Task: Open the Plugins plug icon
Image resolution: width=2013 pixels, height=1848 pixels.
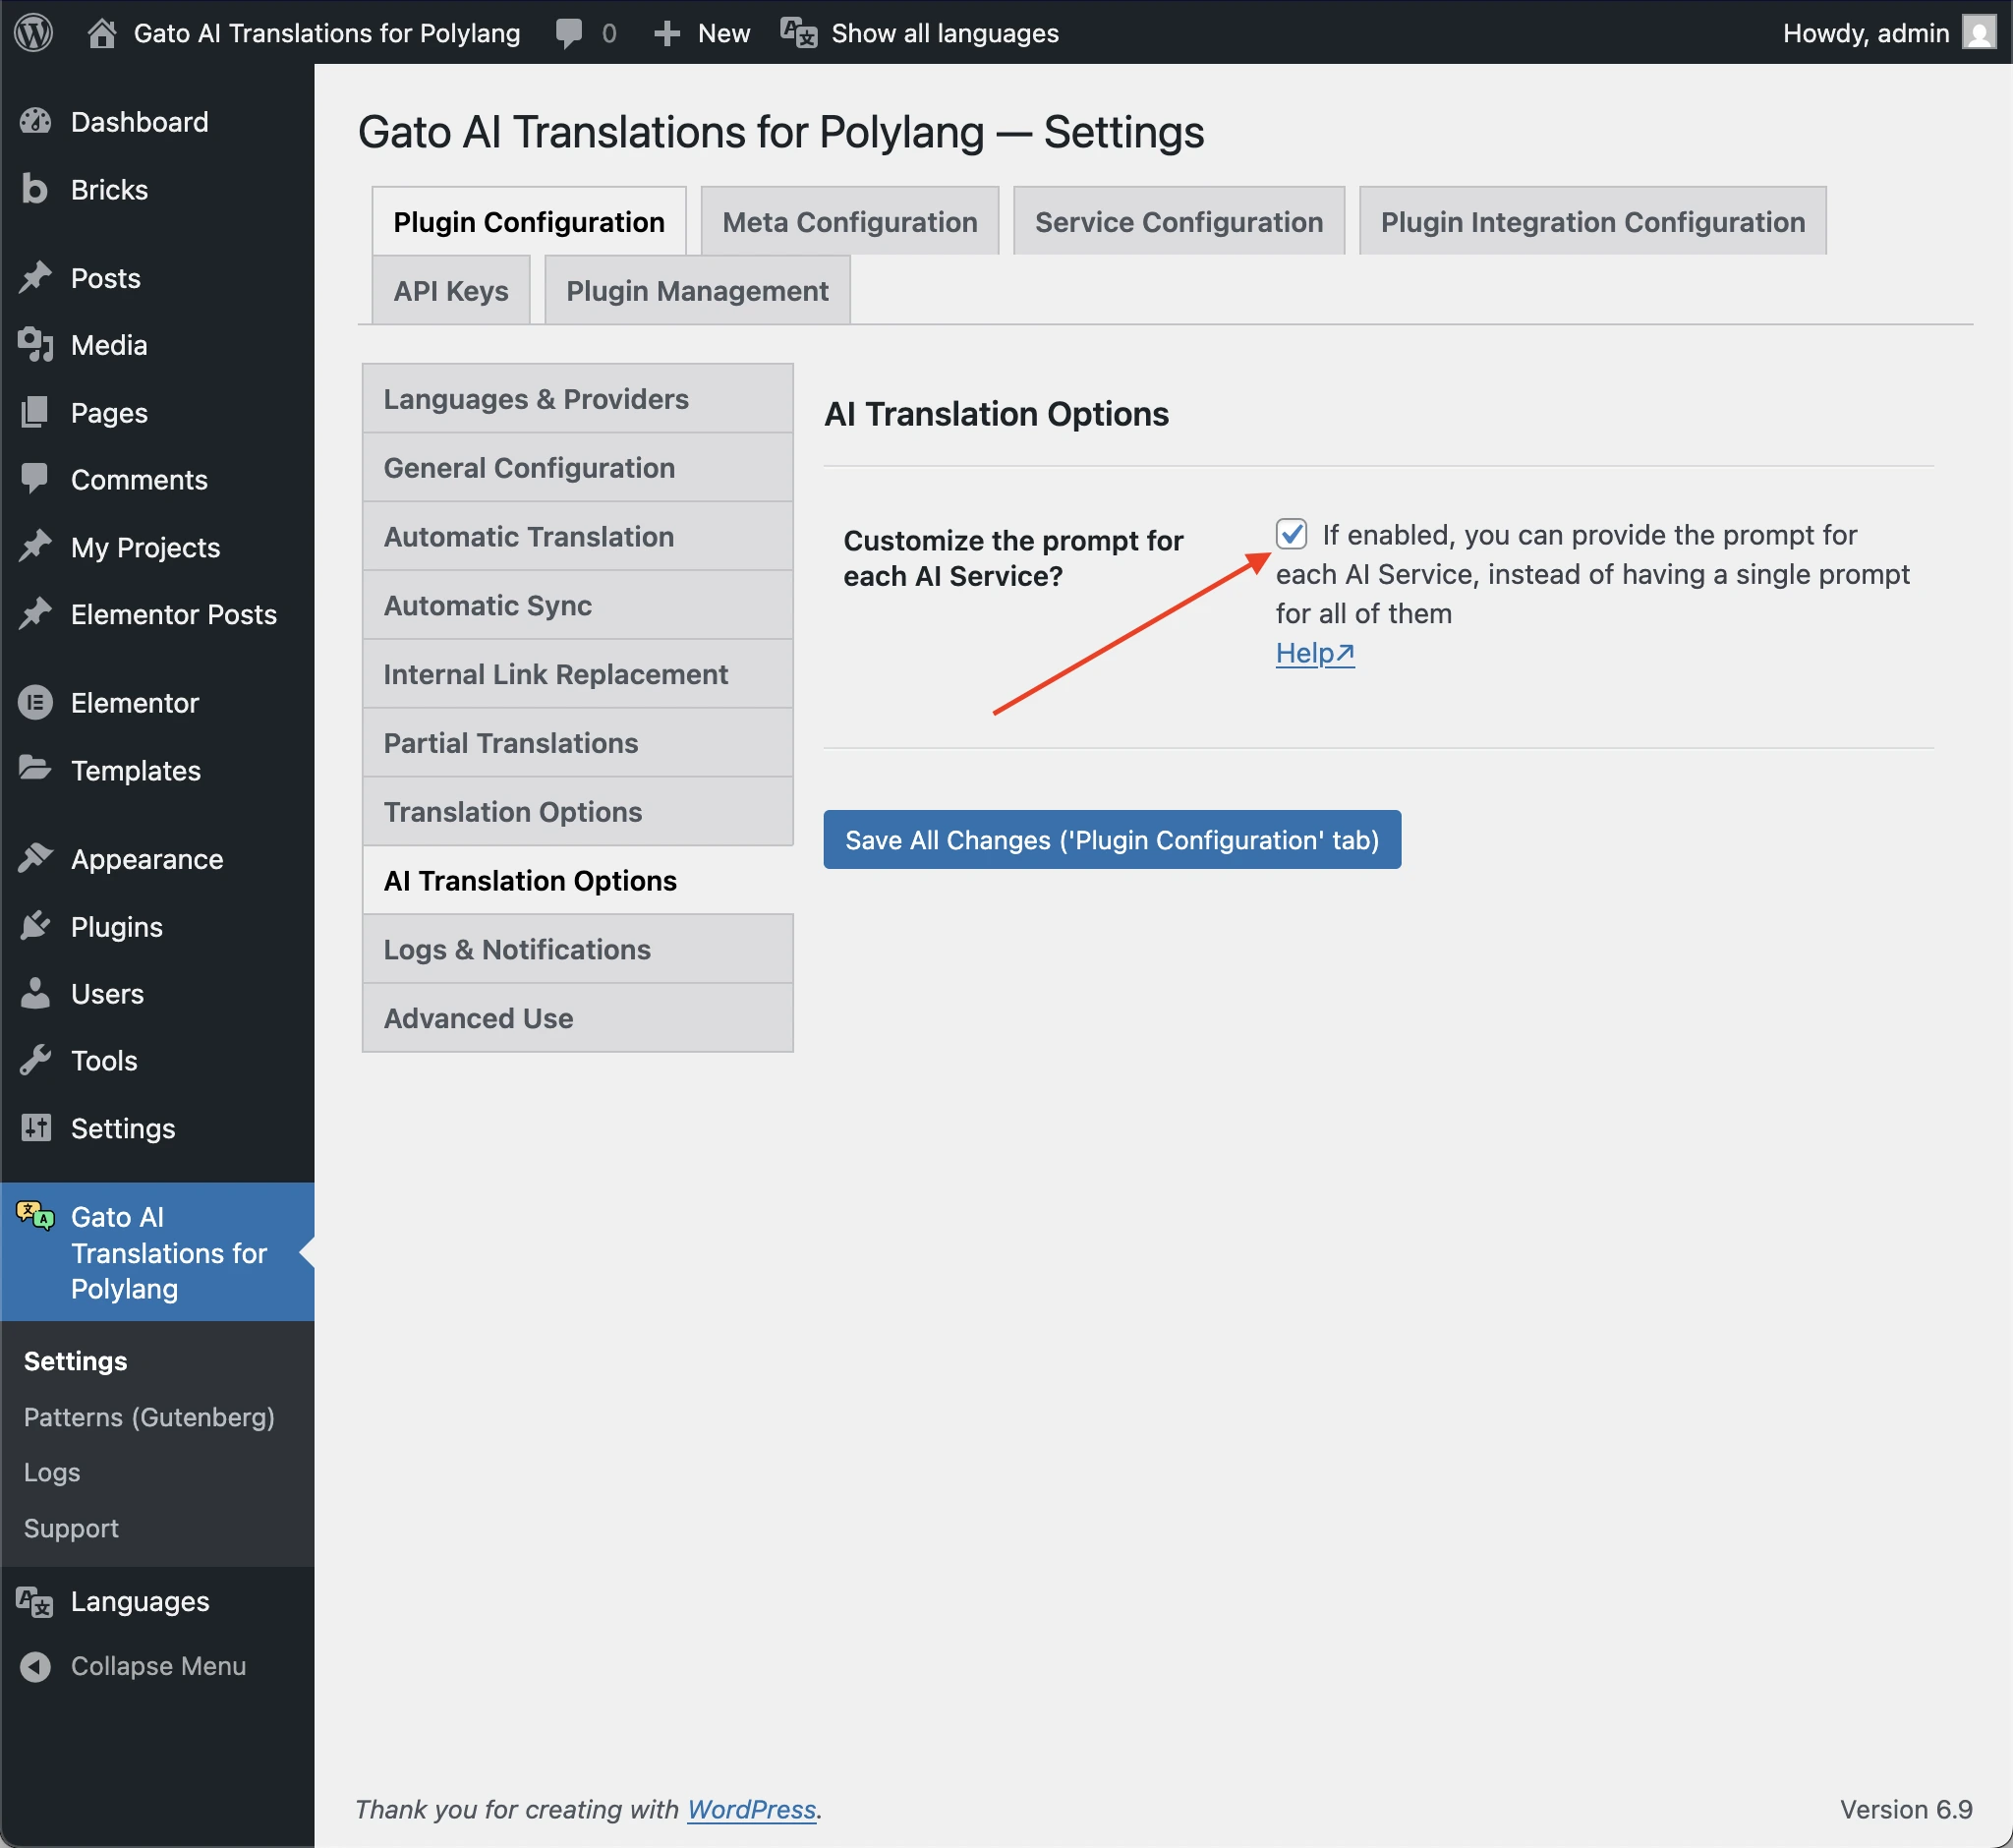Action: [36, 926]
